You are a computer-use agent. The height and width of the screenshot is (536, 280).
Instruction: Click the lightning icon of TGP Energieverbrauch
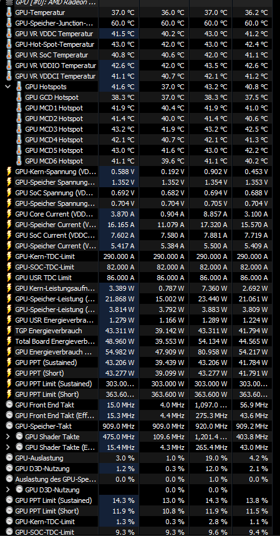(9, 331)
